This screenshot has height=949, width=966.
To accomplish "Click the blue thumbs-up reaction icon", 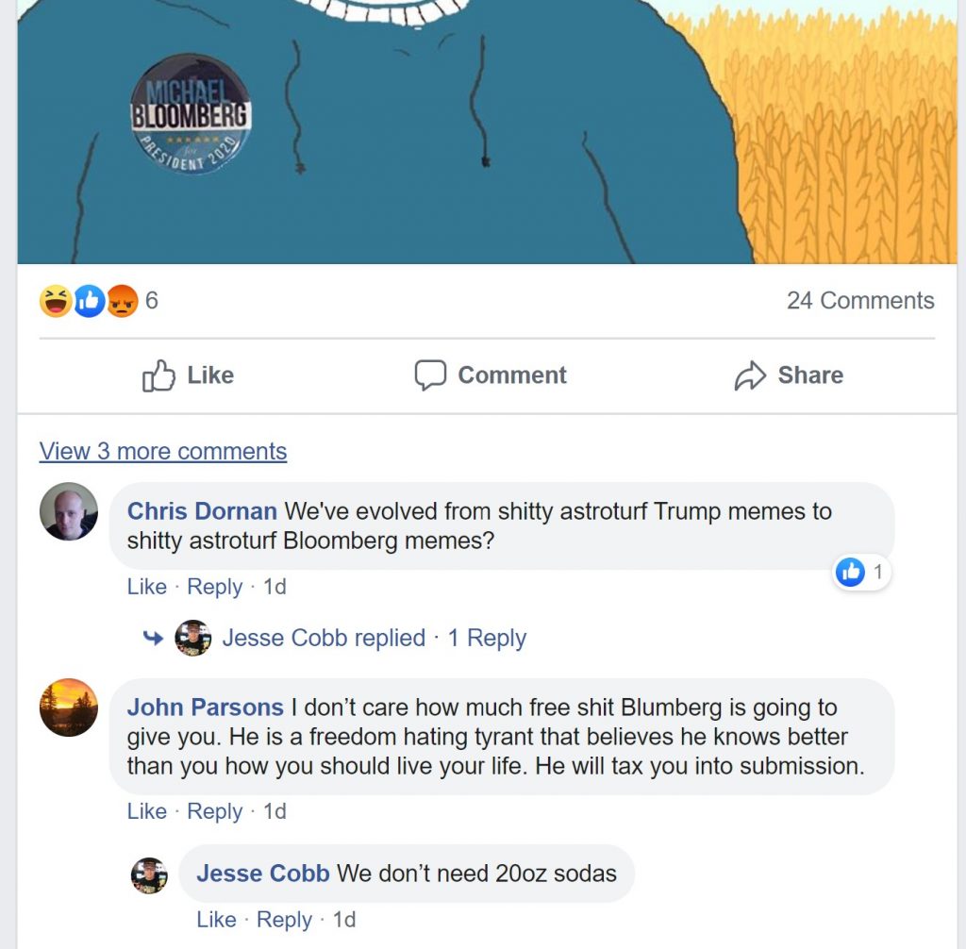I will pos(90,301).
